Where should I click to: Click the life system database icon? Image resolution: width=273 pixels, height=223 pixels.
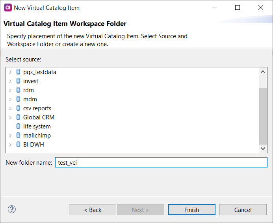pyautogui.click(x=18, y=126)
